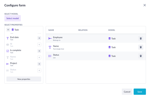The height and width of the screenshot is (99, 150).
Task: Add the End date property
Action: pos(39,38)
